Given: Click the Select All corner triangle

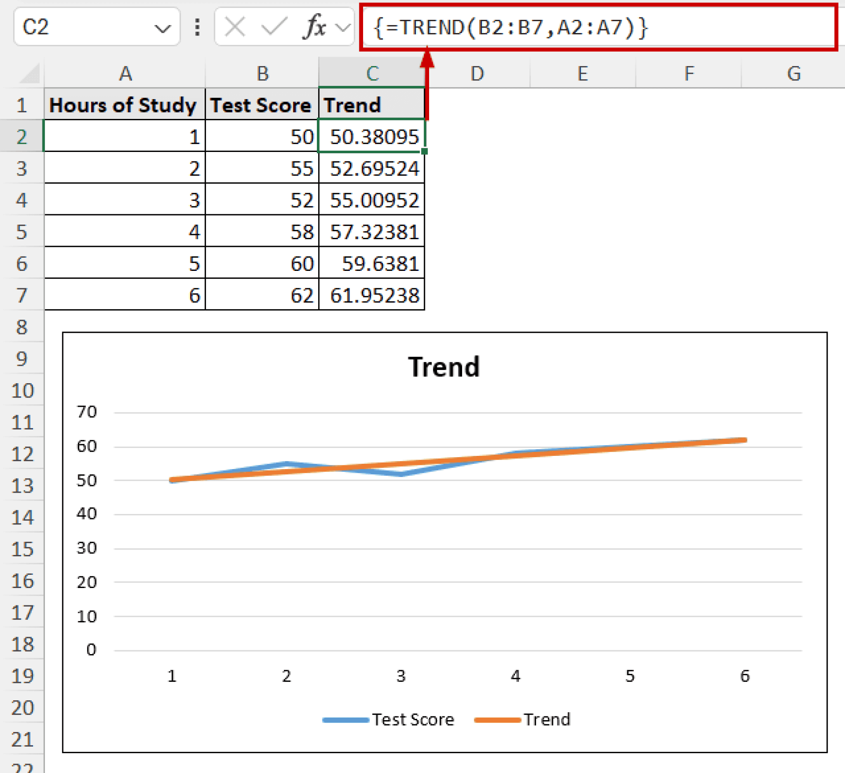Looking at the screenshot, I should 29,73.
